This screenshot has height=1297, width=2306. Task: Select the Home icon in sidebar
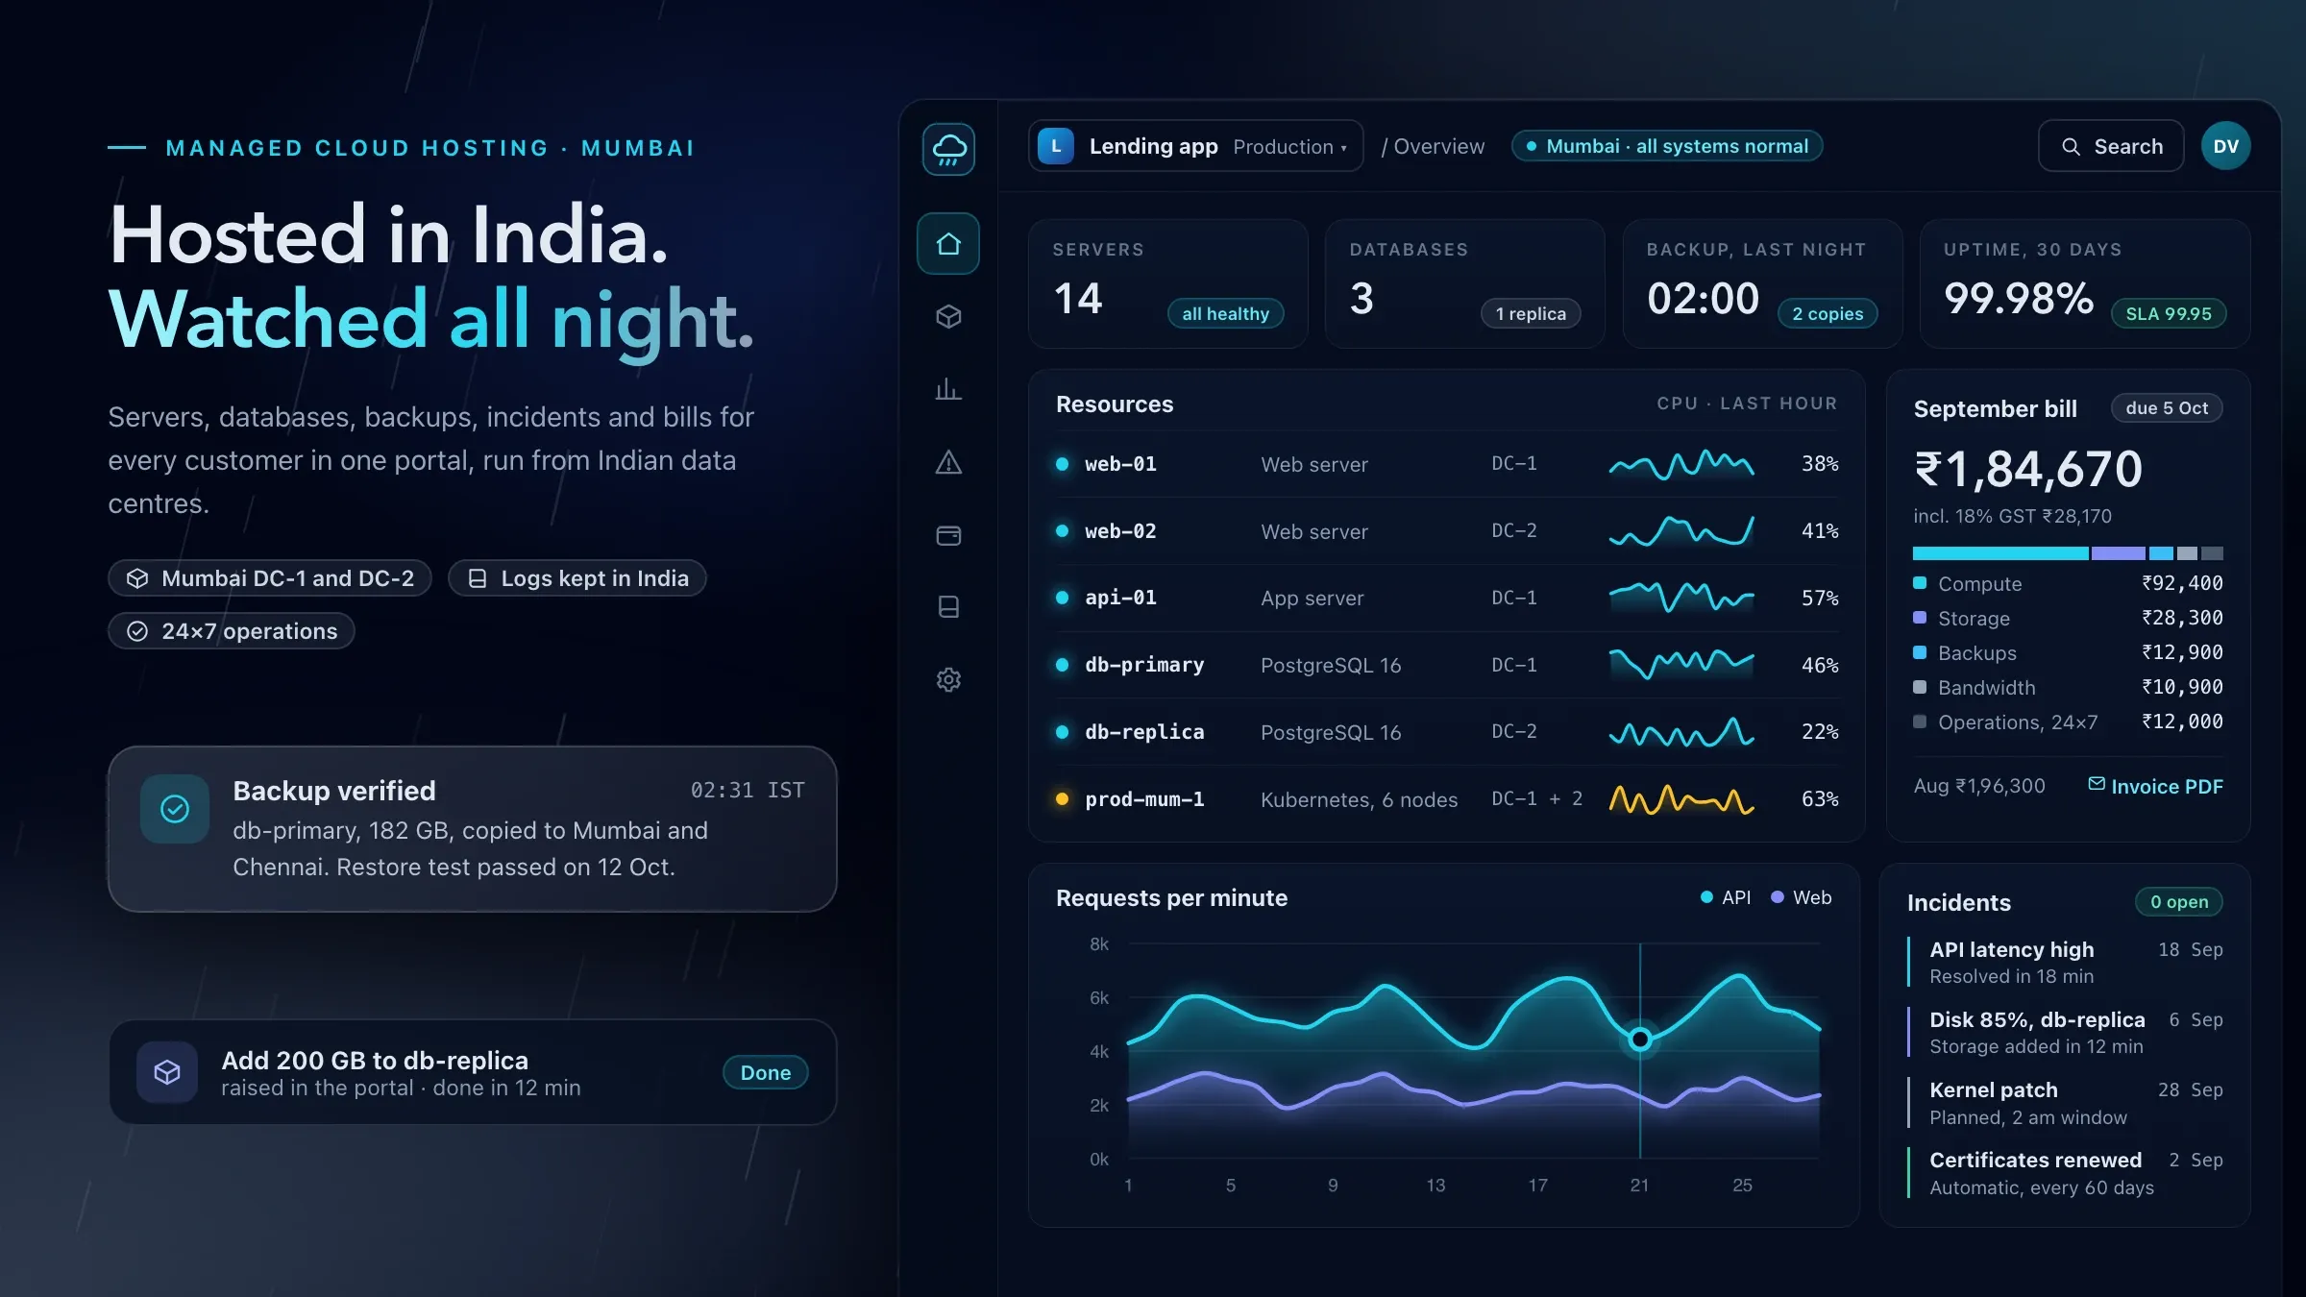click(948, 244)
